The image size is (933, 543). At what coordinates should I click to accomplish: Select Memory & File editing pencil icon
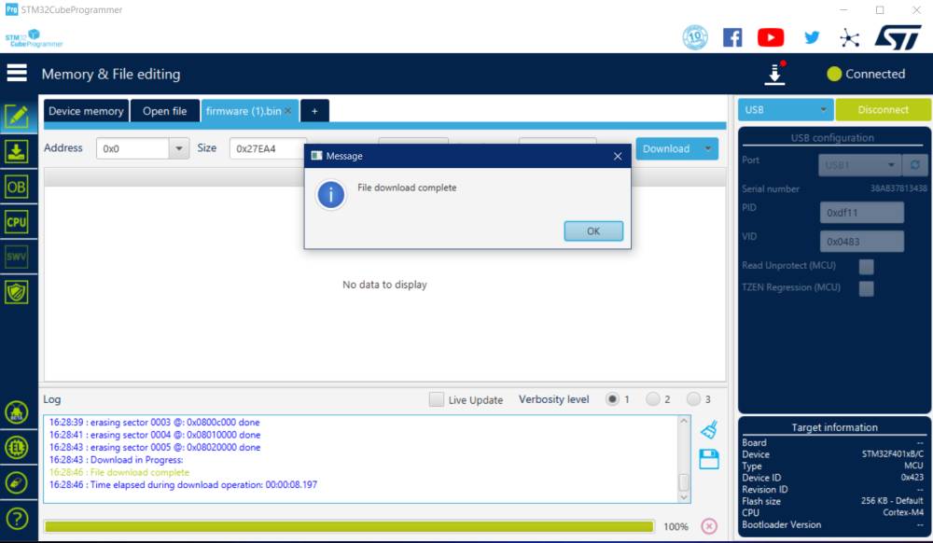click(x=17, y=117)
